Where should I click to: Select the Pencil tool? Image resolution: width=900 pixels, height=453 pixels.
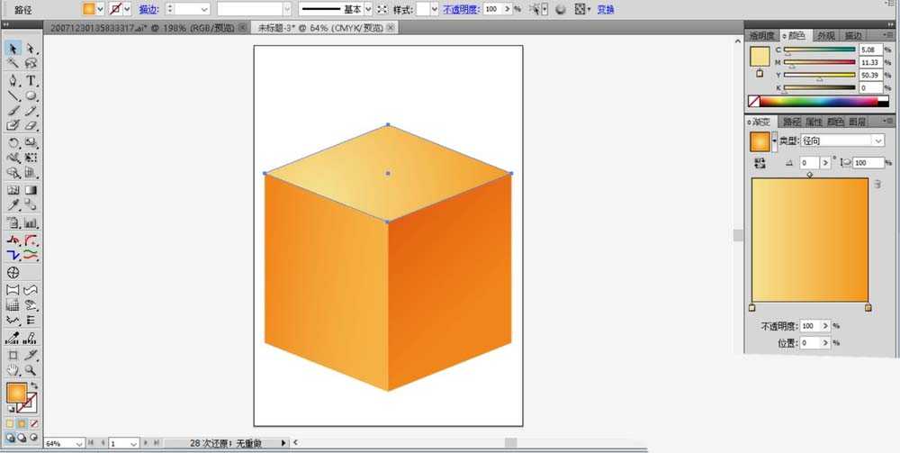[x=31, y=111]
